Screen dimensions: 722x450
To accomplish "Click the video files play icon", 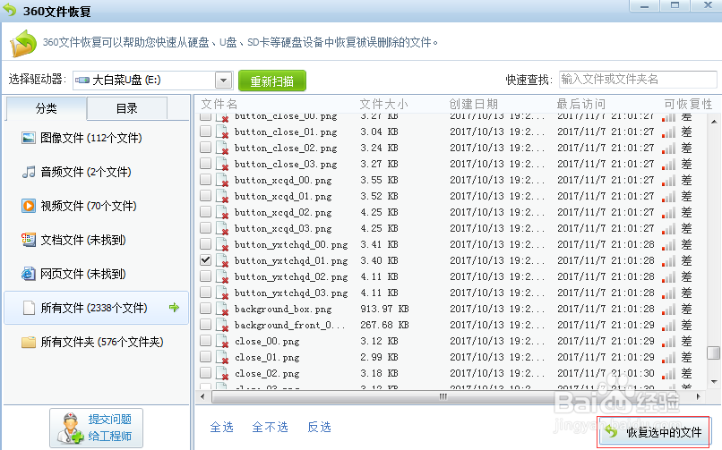I will tap(29, 206).
